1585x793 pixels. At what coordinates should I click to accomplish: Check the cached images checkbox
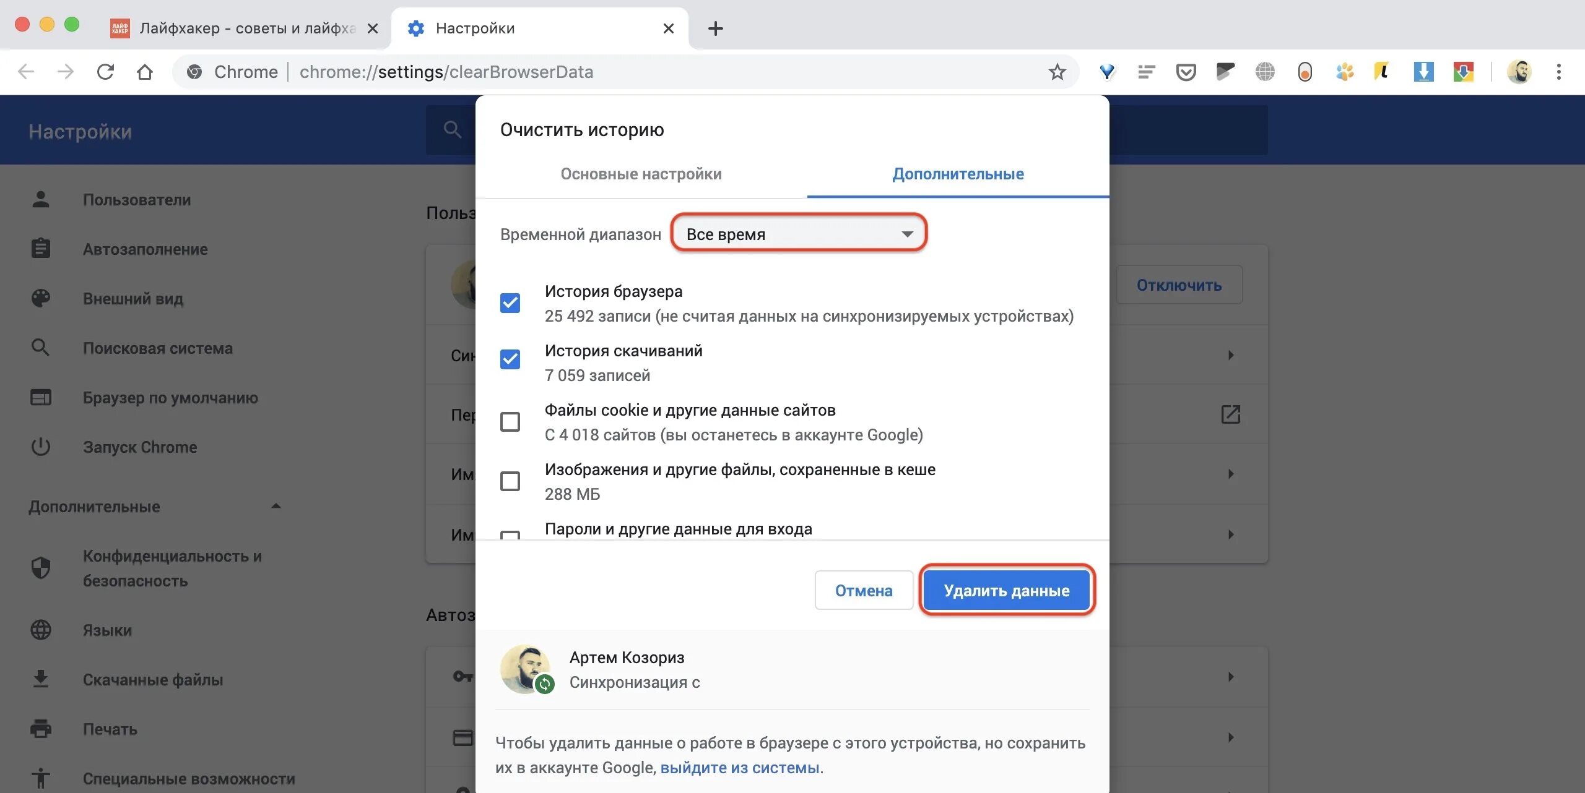[510, 481]
